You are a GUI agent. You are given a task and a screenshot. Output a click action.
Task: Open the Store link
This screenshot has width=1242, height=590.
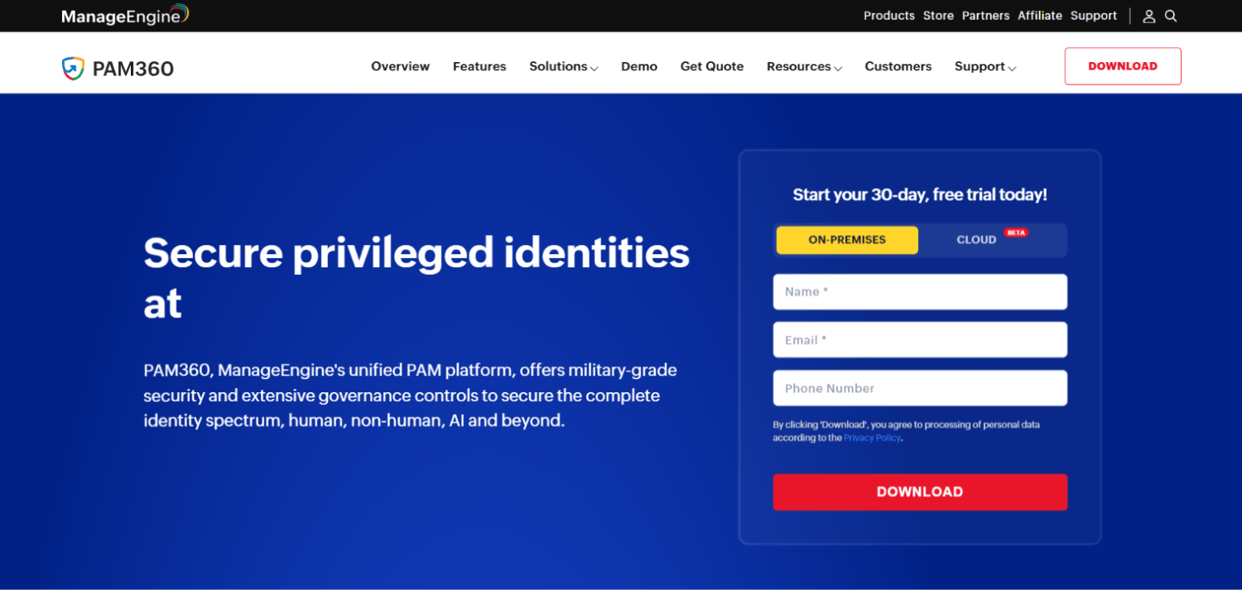coord(938,16)
